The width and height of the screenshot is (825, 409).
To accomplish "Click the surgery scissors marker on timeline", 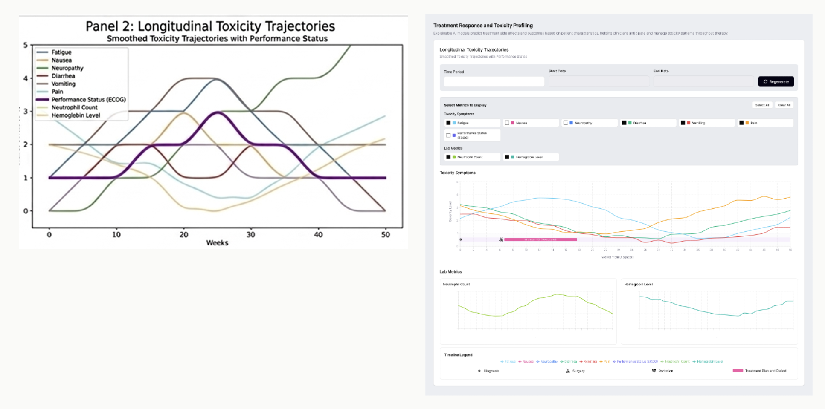I will 501,239.
